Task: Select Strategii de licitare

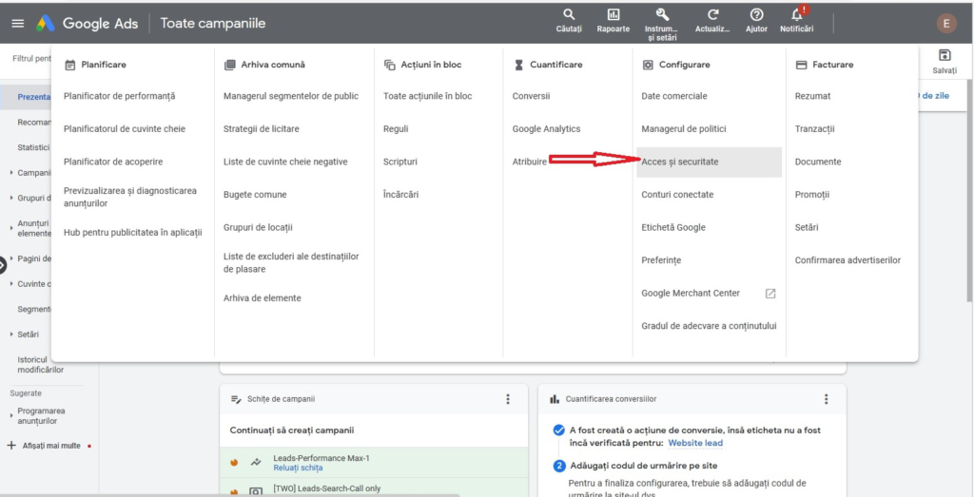Action: 261,129
